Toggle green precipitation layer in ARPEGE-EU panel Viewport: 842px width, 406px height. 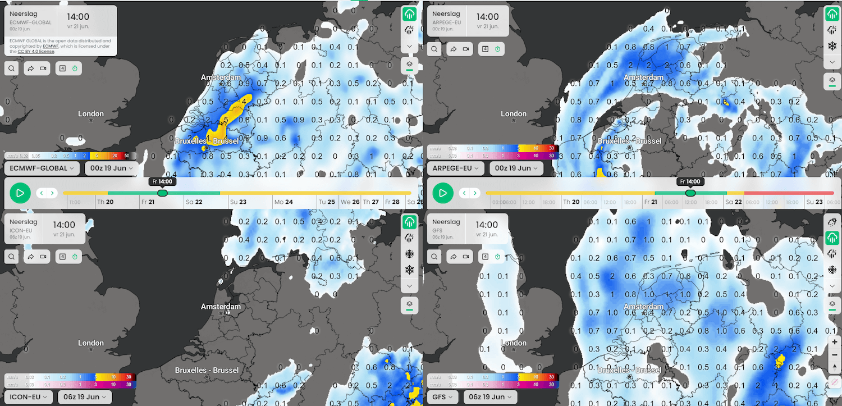(x=832, y=14)
